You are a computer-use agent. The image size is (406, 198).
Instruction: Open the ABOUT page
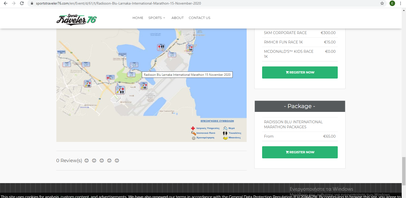tap(178, 18)
